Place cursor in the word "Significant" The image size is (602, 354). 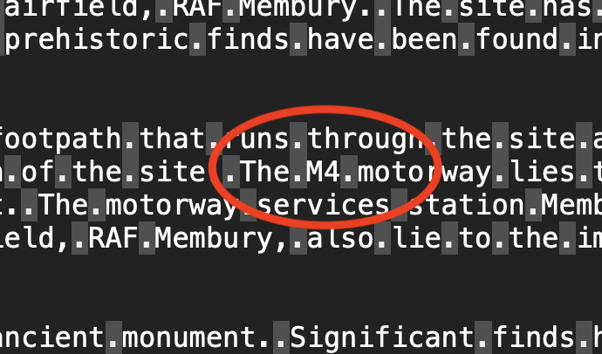[381, 337]
